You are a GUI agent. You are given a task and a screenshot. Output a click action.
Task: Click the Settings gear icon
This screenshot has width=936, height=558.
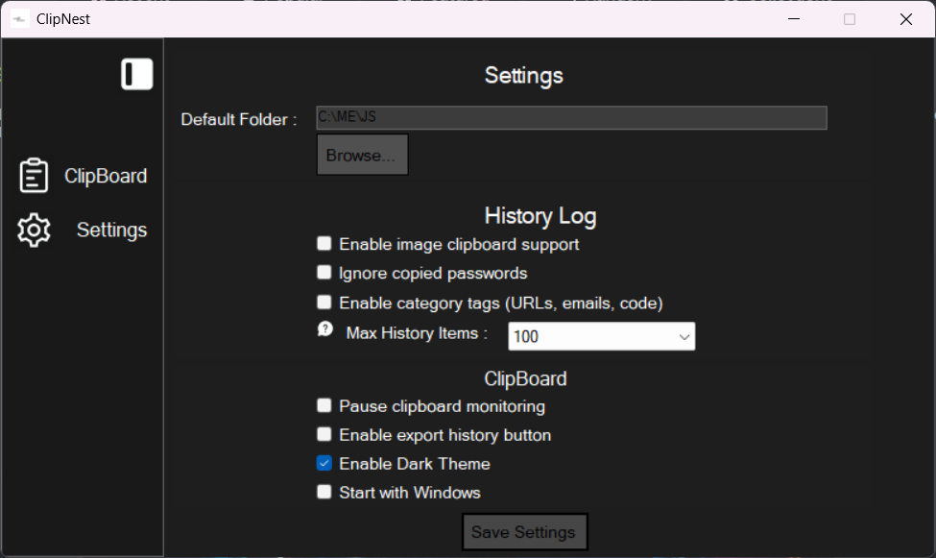point(34,230)
